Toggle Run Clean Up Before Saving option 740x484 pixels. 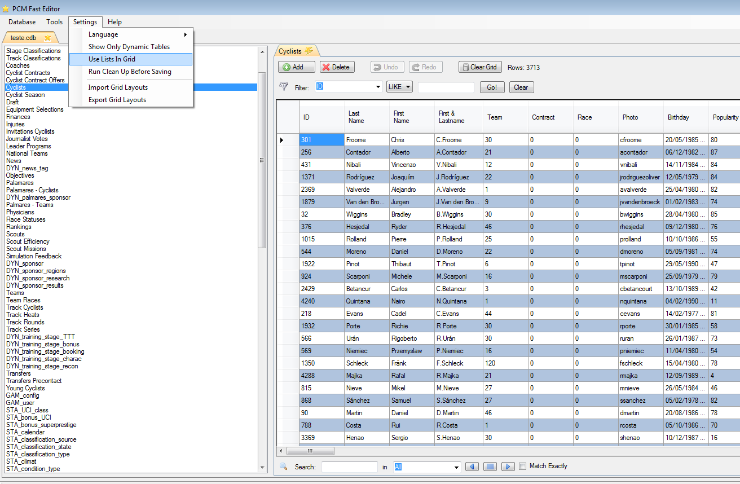click(130, 72)
